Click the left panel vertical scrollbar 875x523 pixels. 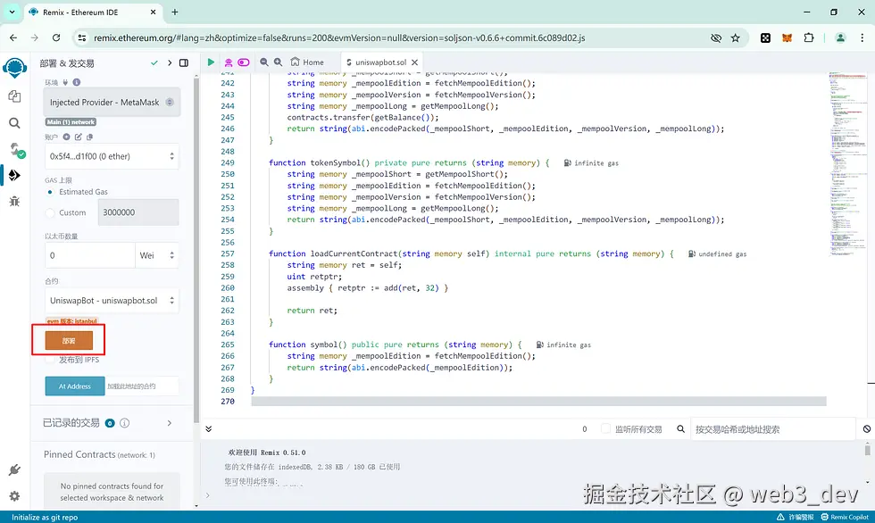(x=196, y=251)
